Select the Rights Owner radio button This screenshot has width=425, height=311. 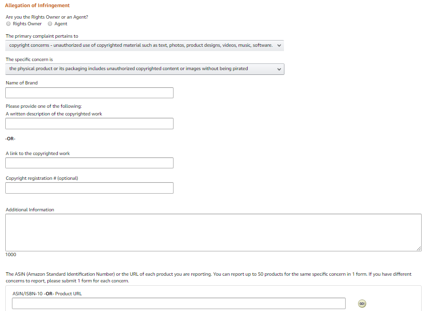click(9, 24)
